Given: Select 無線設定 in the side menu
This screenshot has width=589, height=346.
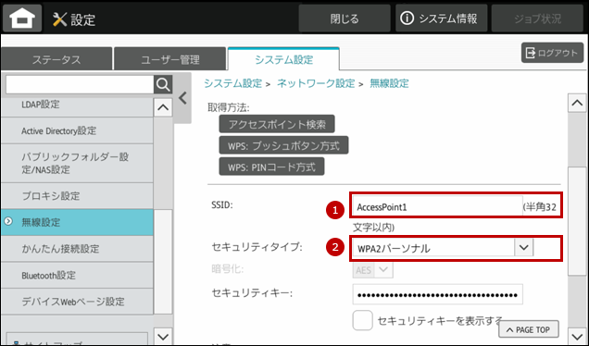Looking at the screenshot, I should pyautogui.click(x=77, y=222).
